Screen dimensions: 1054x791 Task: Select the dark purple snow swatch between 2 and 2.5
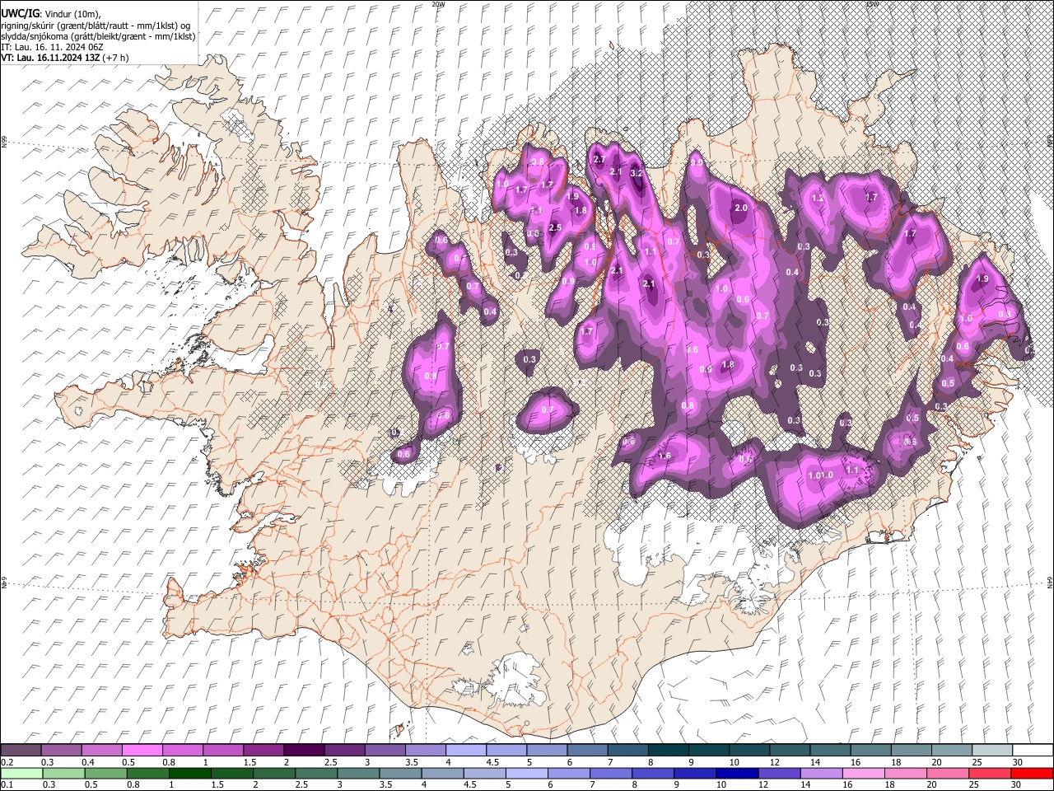pos(304,751)
